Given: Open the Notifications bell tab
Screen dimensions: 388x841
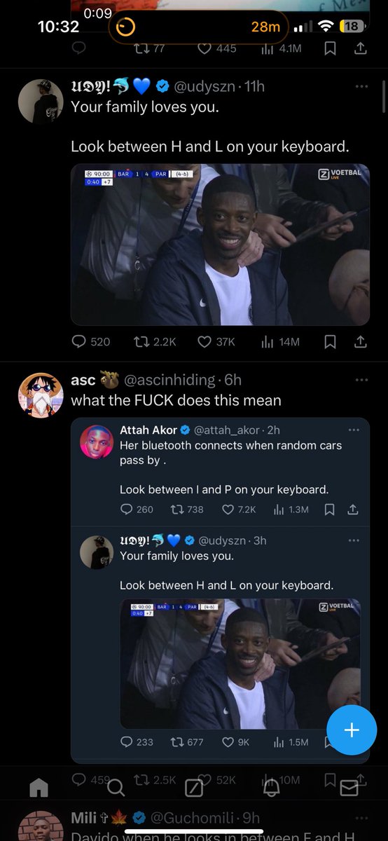Looking at the screenshot, I should pos(271,788).
